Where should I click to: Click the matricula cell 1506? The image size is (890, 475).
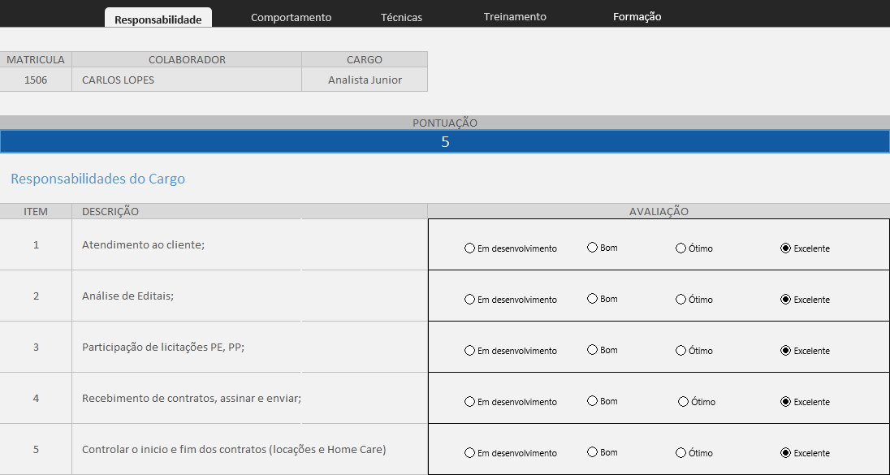pos(36,80)
